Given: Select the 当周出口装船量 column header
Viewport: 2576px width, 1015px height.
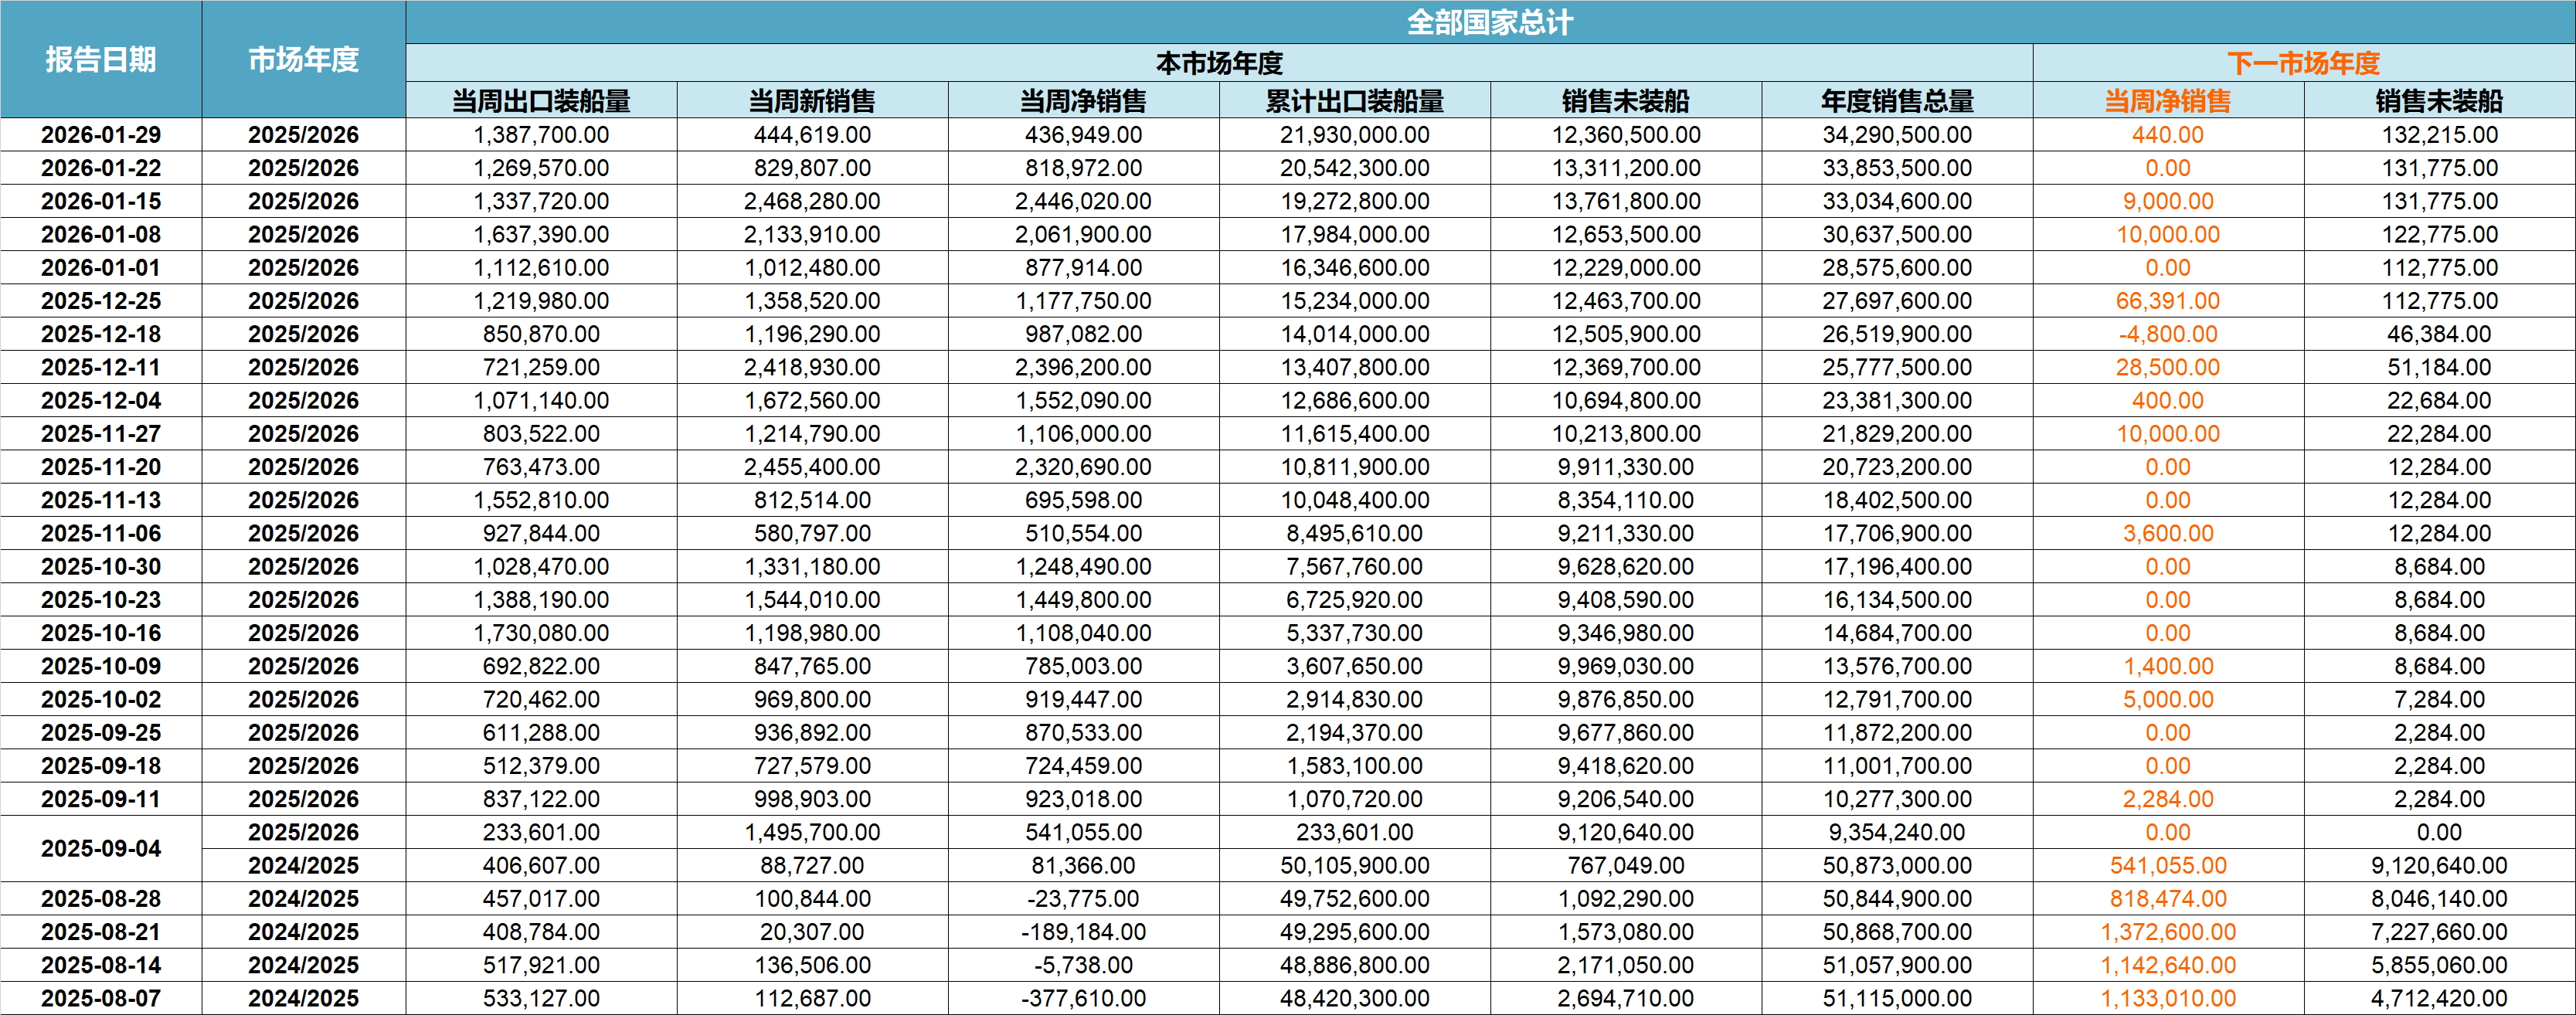Looking at the screenshot, I should (541, 101).
